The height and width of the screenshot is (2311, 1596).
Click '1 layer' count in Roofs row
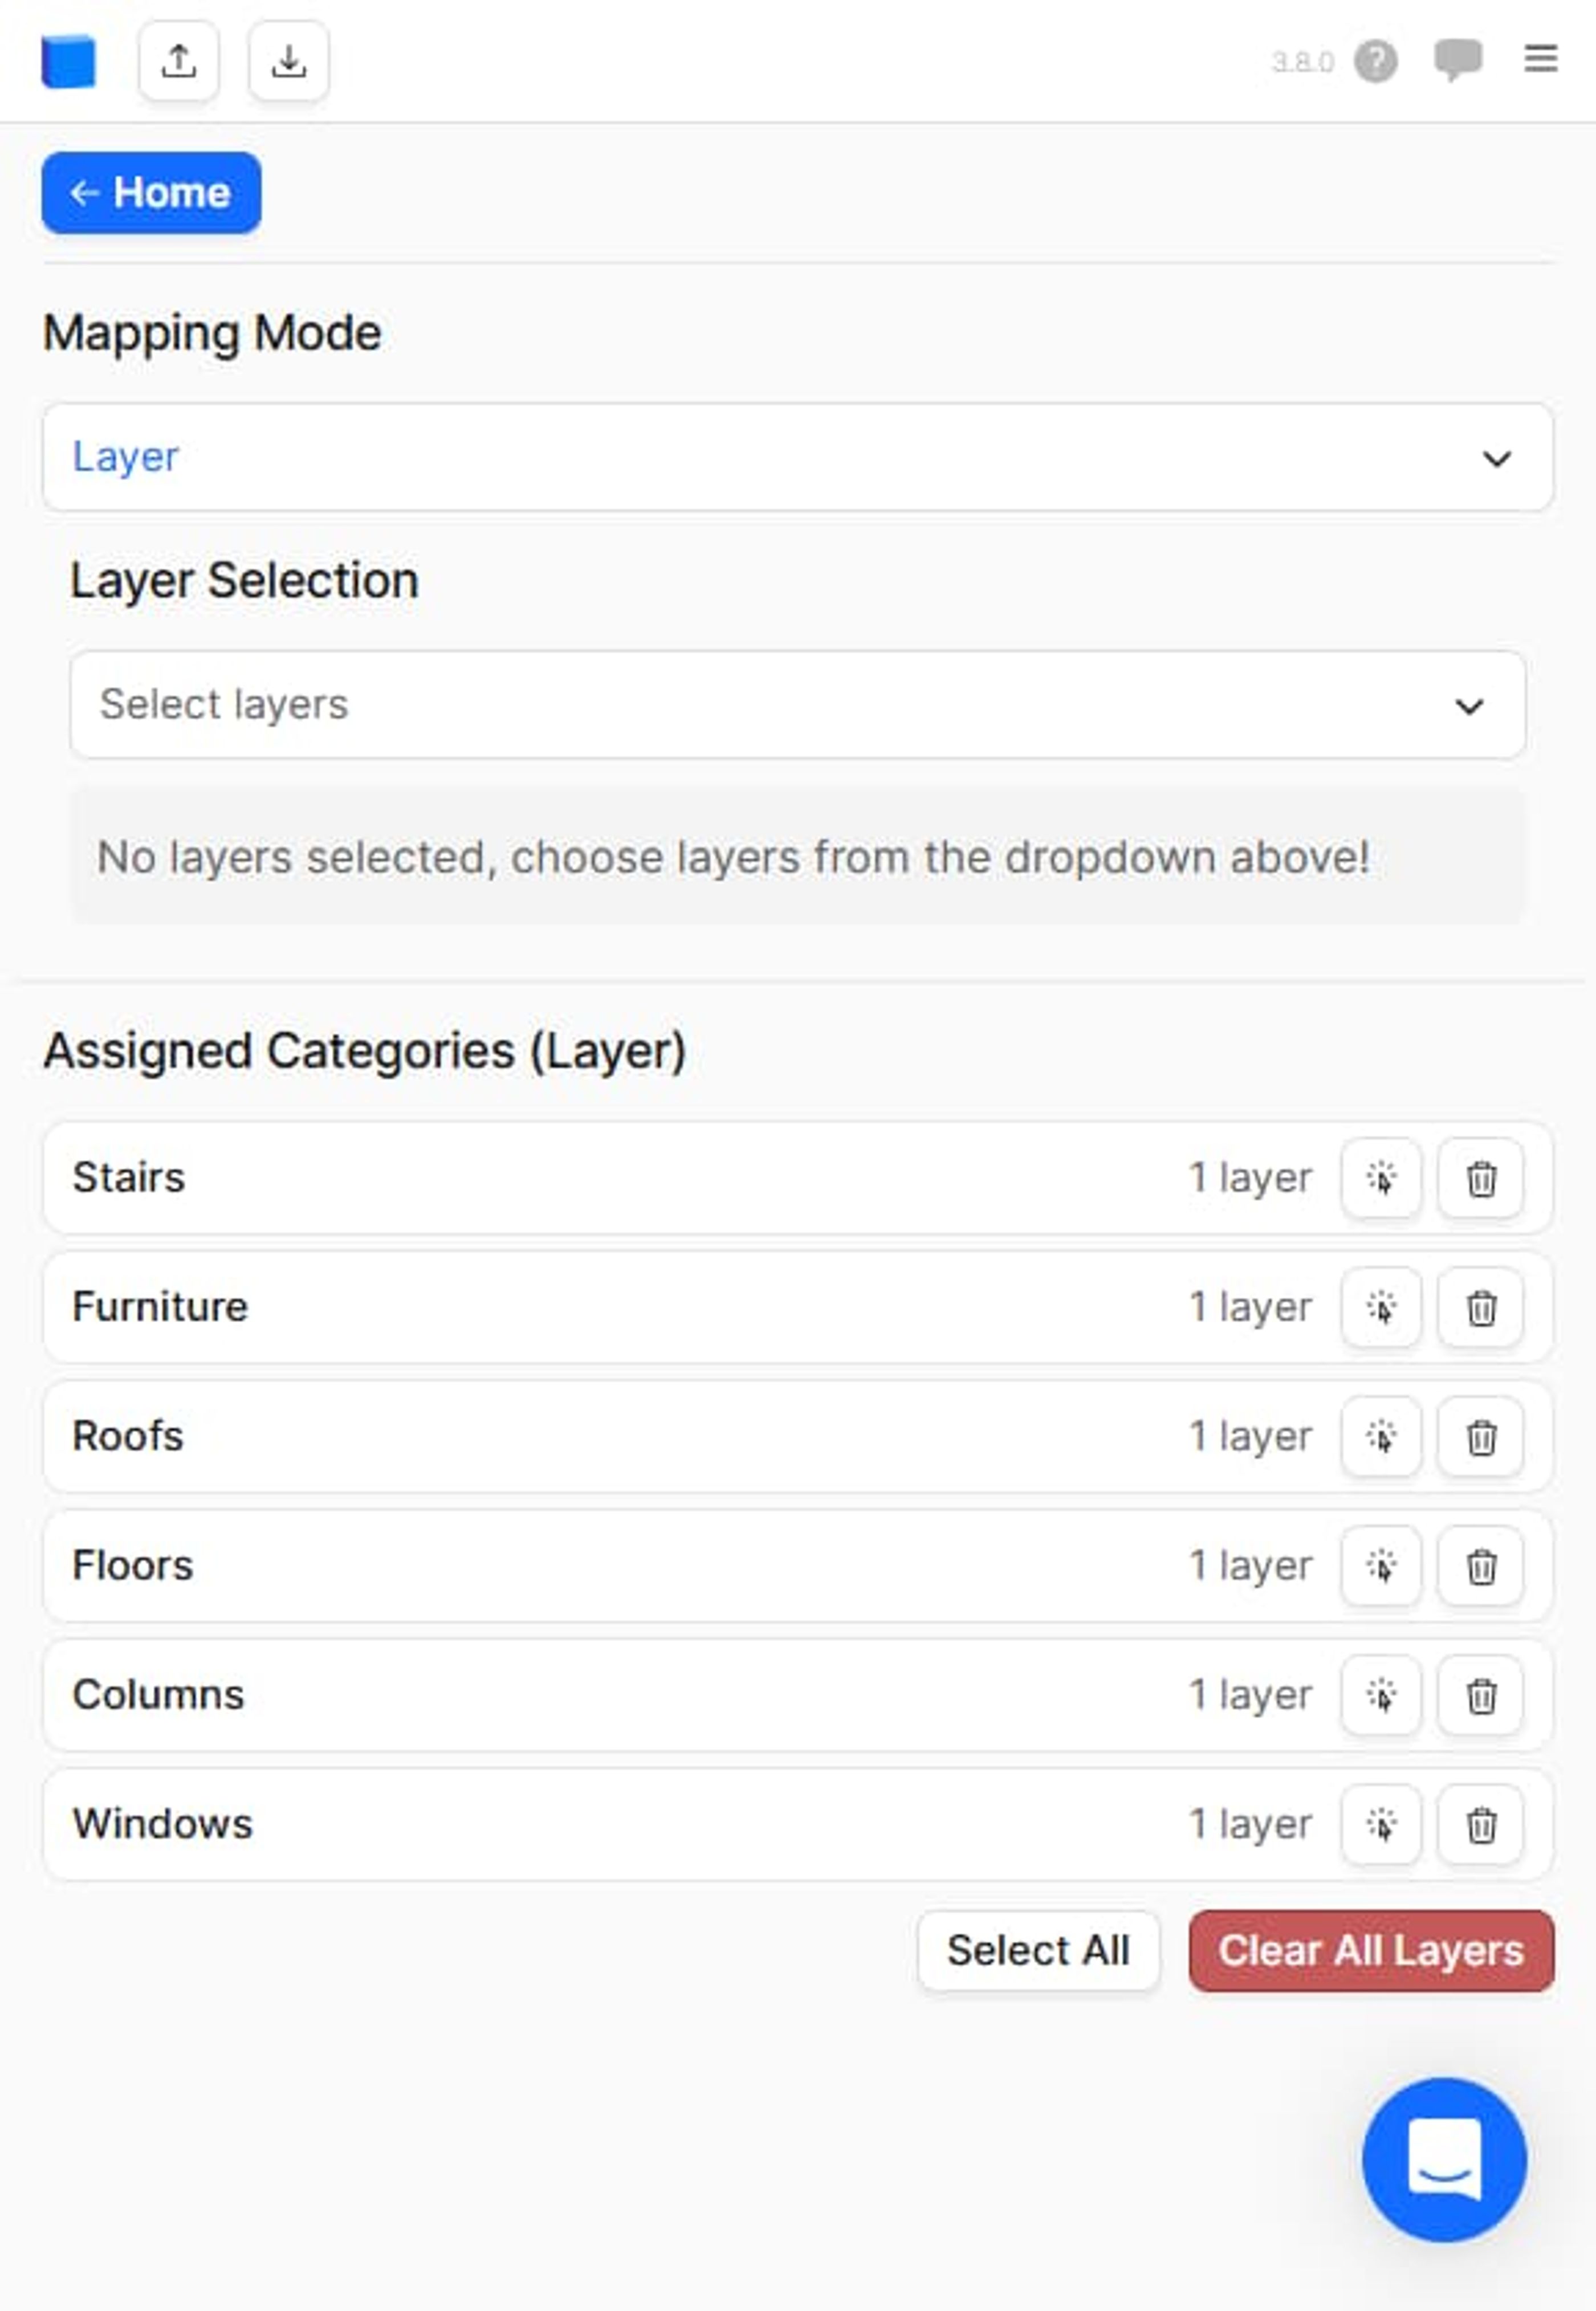click(1250, 1437)
